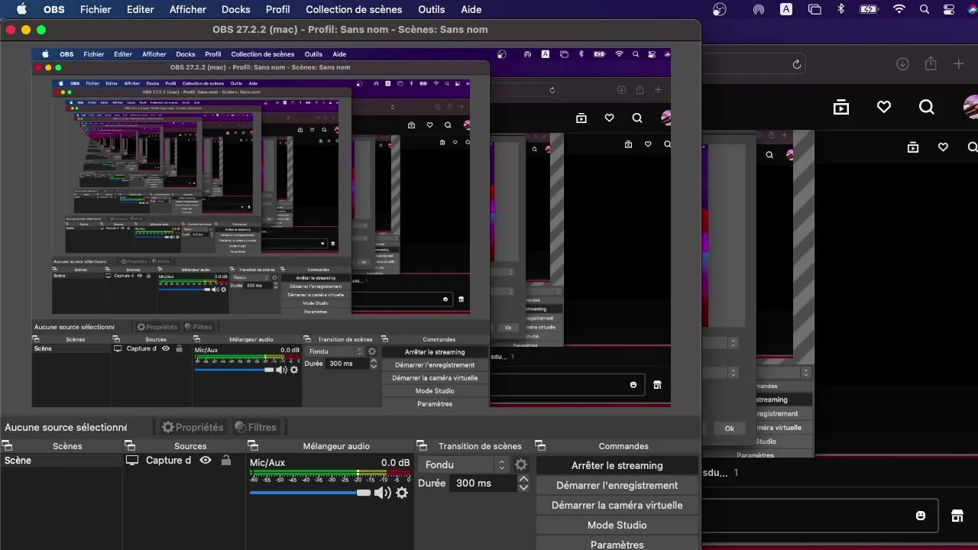Open profile avatar on browser page header

tap(970, 107)
